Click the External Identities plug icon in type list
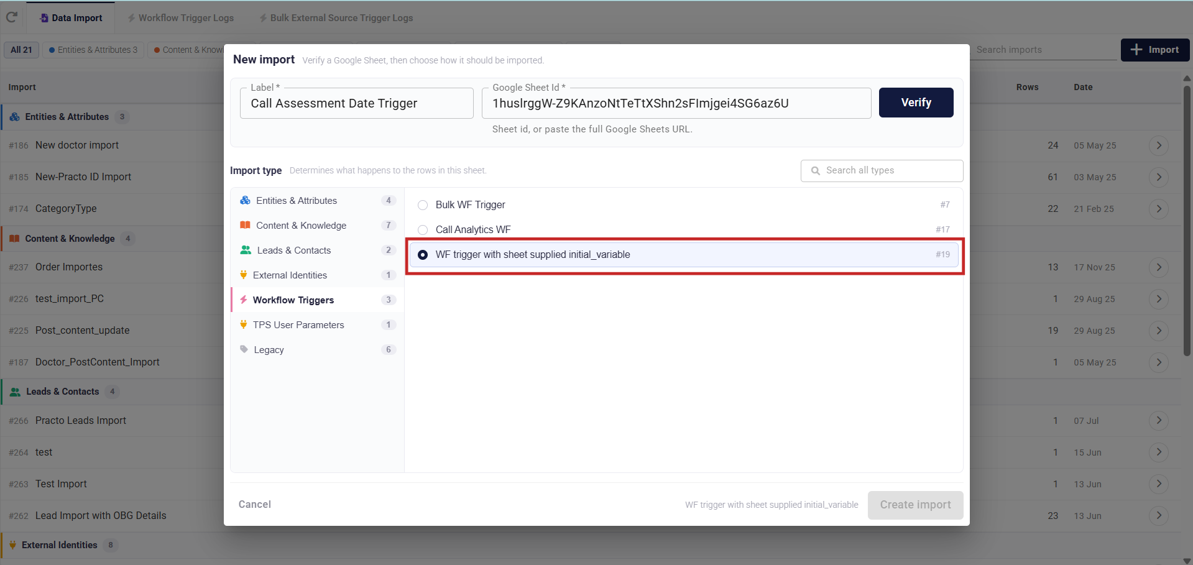 tap(244, 275)
